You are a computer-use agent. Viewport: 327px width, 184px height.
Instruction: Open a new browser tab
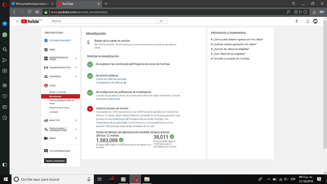point(106,4)
